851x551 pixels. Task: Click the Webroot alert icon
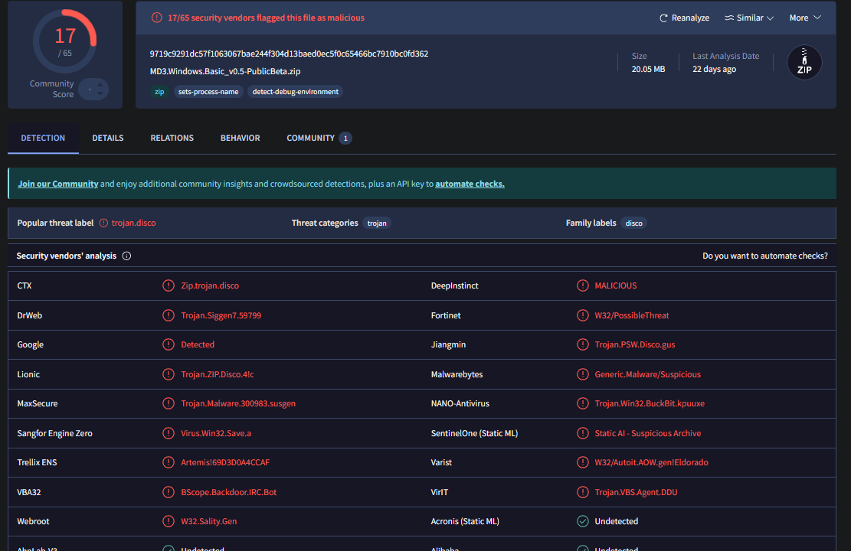(x=169, y=521)
